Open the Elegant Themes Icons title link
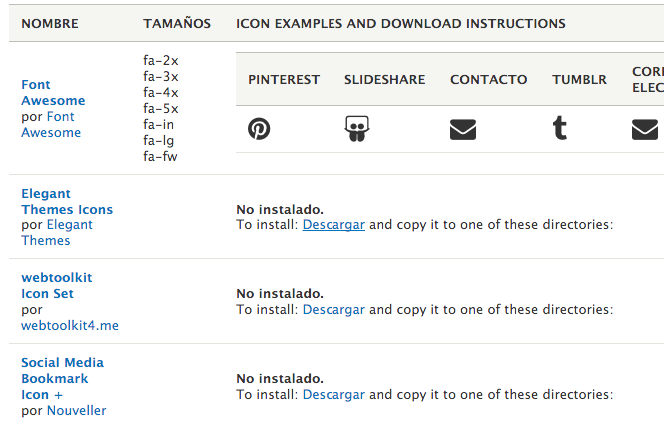This screenshot has height=428, width=664. (x=67, y=201)
